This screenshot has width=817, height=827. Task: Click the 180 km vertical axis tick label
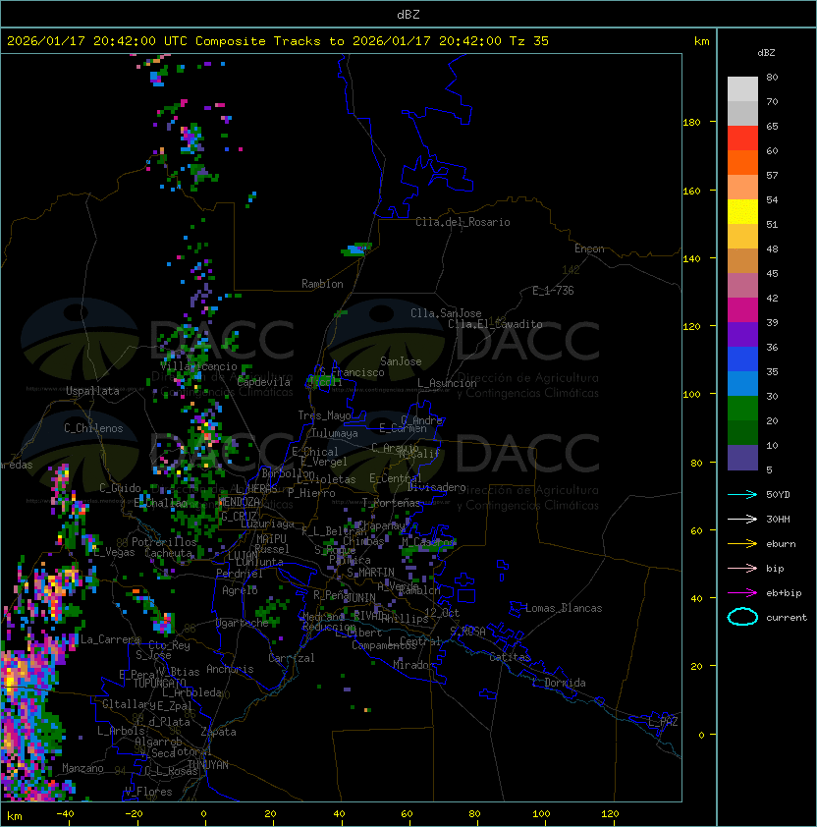tap(691, 123)
